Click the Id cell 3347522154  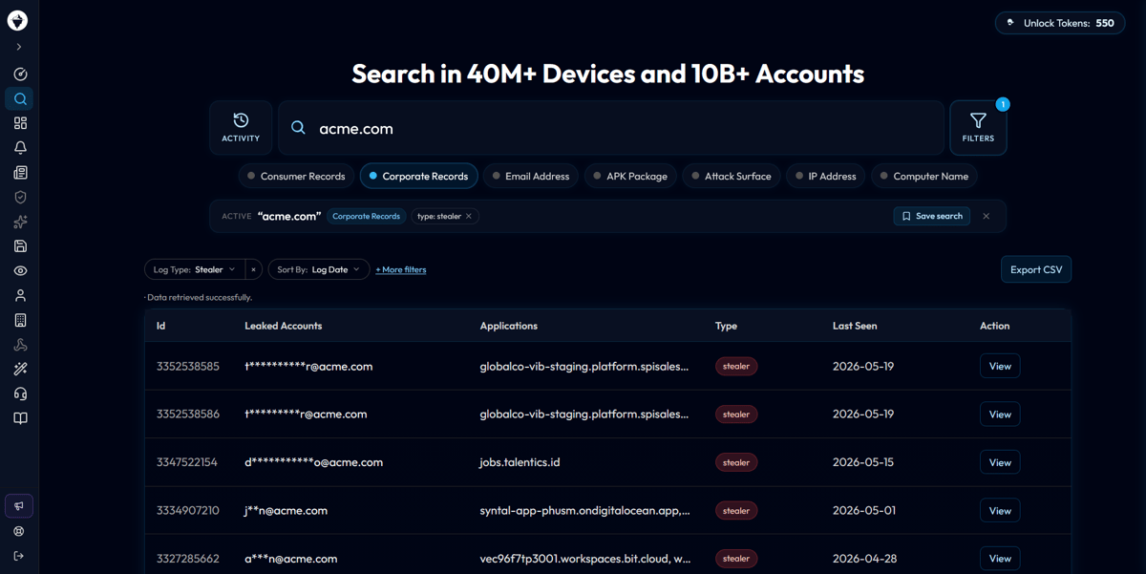(x=187, y=462)
